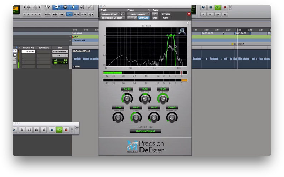Recall zoom preset 5
Screen dimensions: 284x177
coord(39,14)
